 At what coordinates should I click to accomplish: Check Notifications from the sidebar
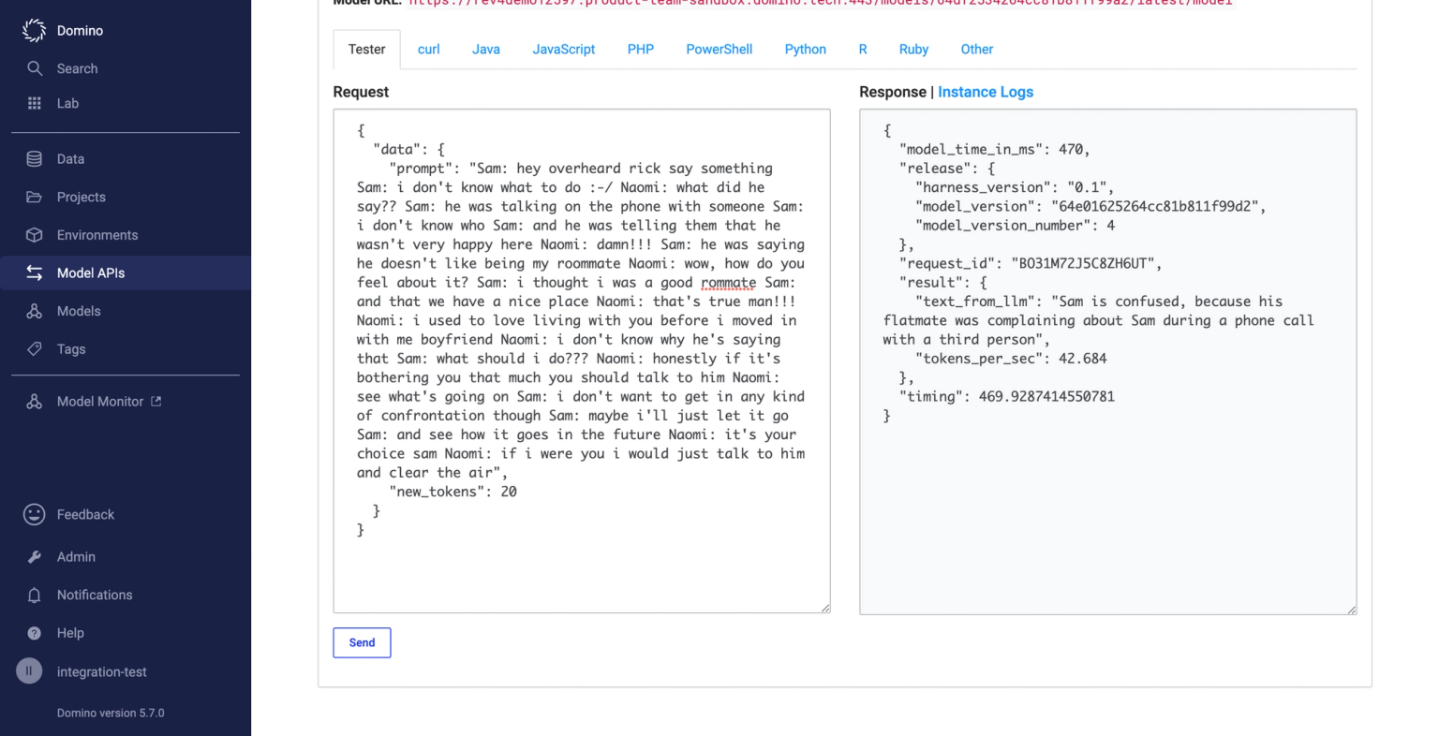pyautogui.click(x=94, y=595)
